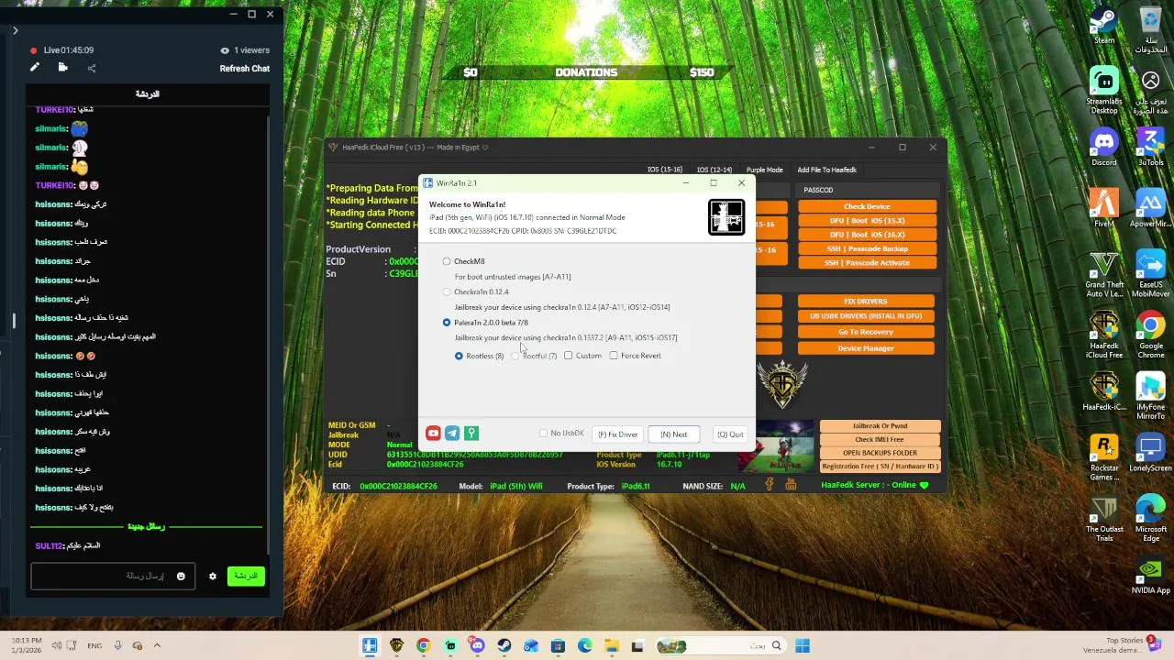The width and height of the screenshot is (1174, 660).
Task: Open iMyFone MirrorTo desktop shortcut
Action: coord(1151,397)
